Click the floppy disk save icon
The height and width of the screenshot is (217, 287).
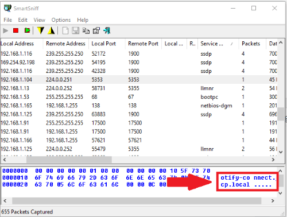(76, 30)
